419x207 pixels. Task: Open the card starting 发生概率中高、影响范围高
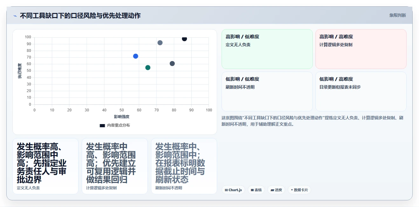(115, 166)
